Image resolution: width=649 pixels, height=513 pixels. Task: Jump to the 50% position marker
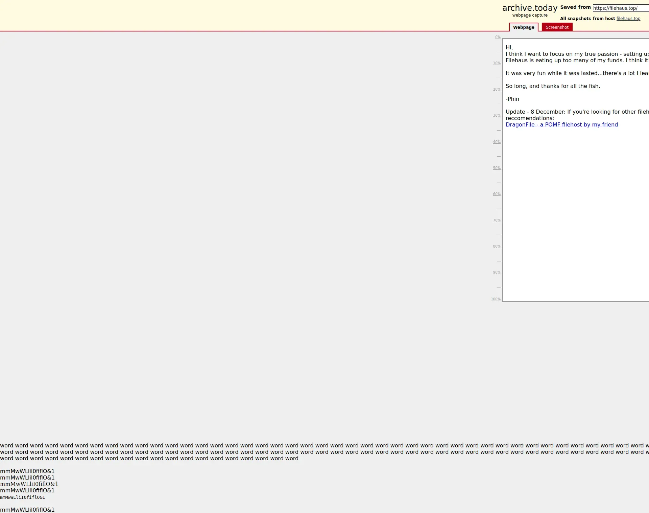pos(497,168)
